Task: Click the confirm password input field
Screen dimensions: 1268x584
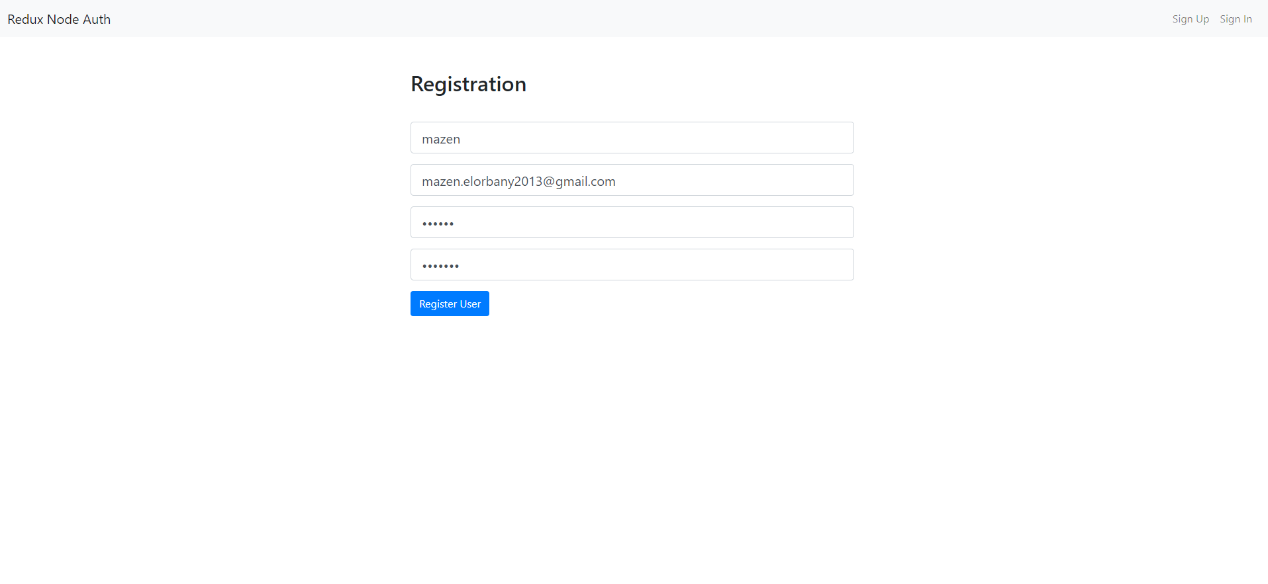Action: point(632,265)
